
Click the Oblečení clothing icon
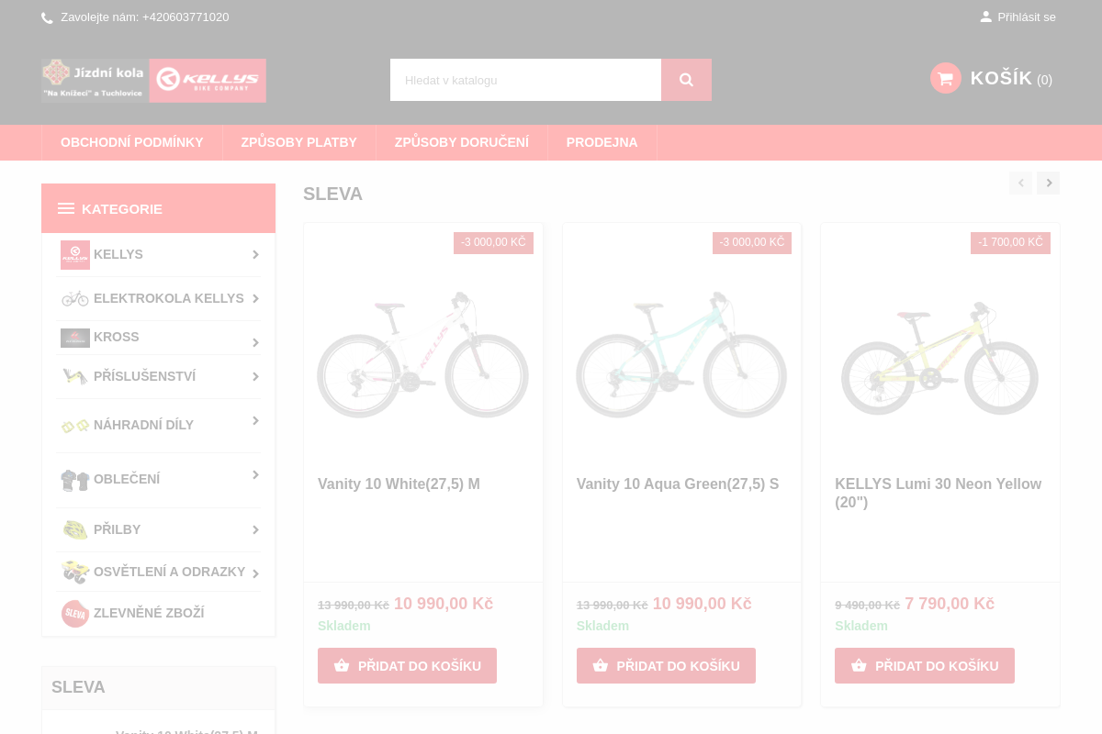coord(75,480)
